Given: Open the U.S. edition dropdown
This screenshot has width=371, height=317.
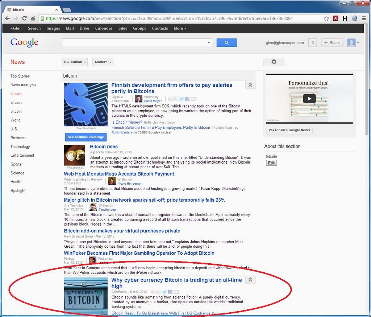Looking at the screenshot, I should (x=75, y=62).
